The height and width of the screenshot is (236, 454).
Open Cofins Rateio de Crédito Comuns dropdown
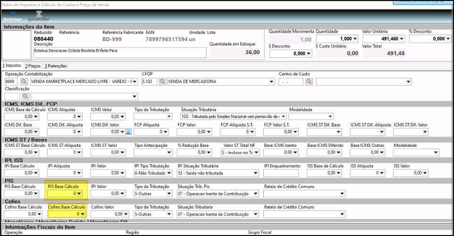click(342, 214)
